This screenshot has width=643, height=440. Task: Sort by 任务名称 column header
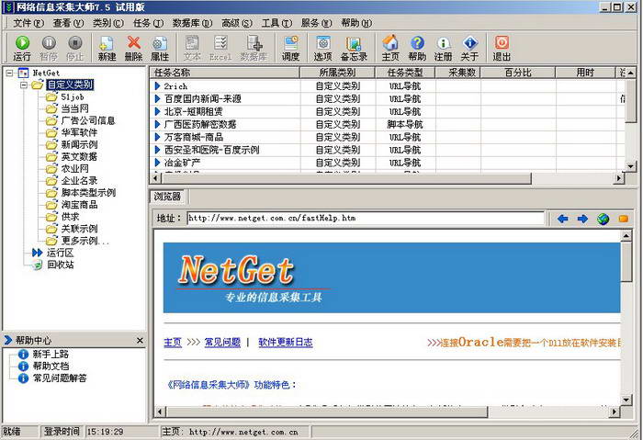(225, 73)
